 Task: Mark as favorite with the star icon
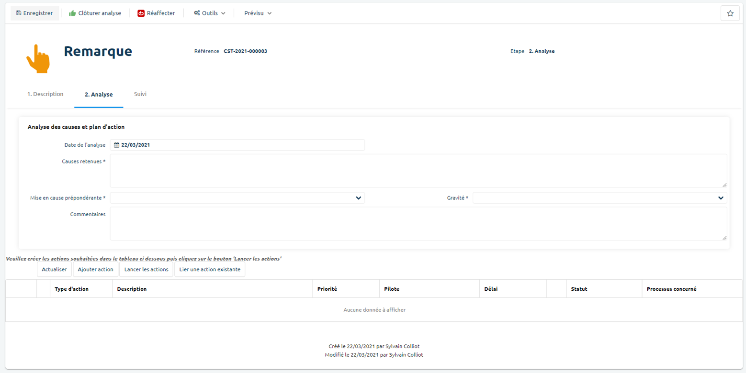(730, 13)
